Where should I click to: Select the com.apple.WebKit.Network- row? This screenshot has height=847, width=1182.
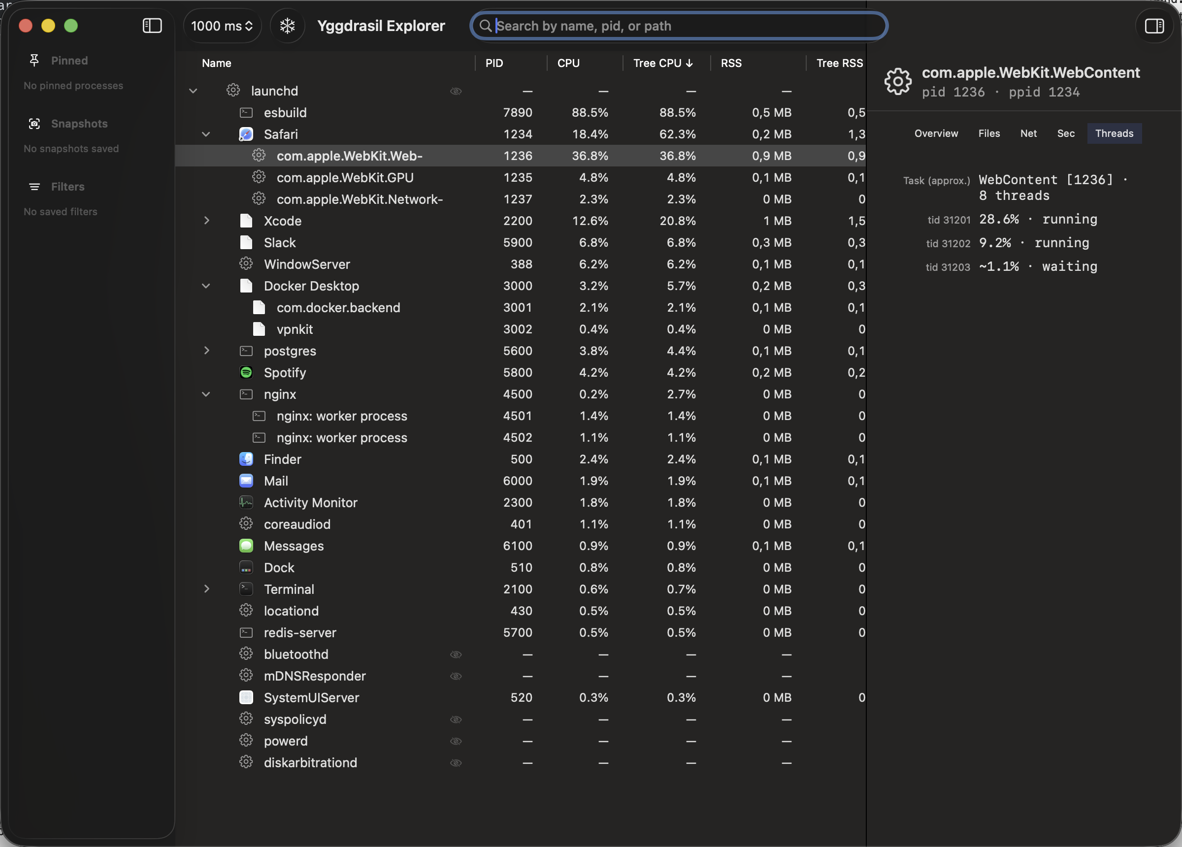(x=520, y=199)
